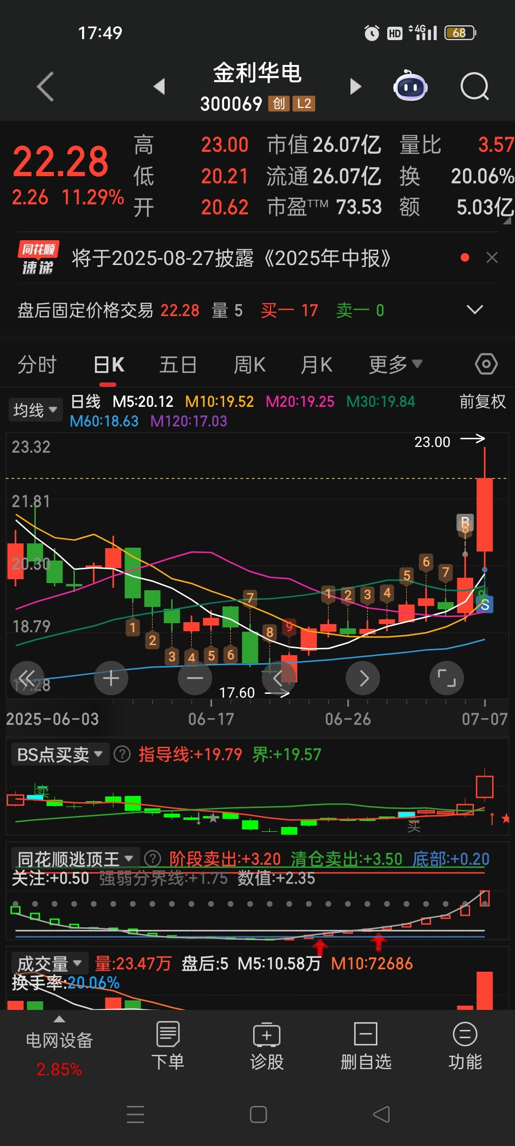Enter full-screen chart mode
515x1146 pixels.
point(447,678)
